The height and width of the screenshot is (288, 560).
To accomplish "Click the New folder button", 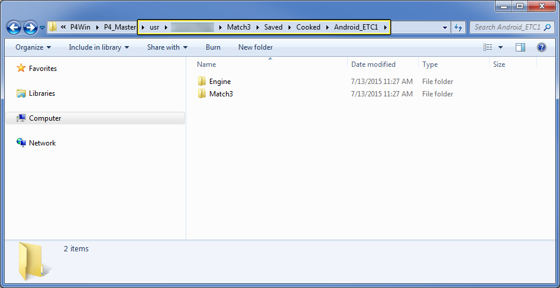I will 255,47.
